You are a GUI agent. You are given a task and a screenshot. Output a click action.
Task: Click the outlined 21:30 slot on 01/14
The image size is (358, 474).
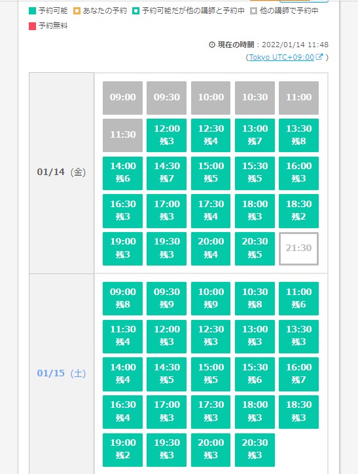298,248
